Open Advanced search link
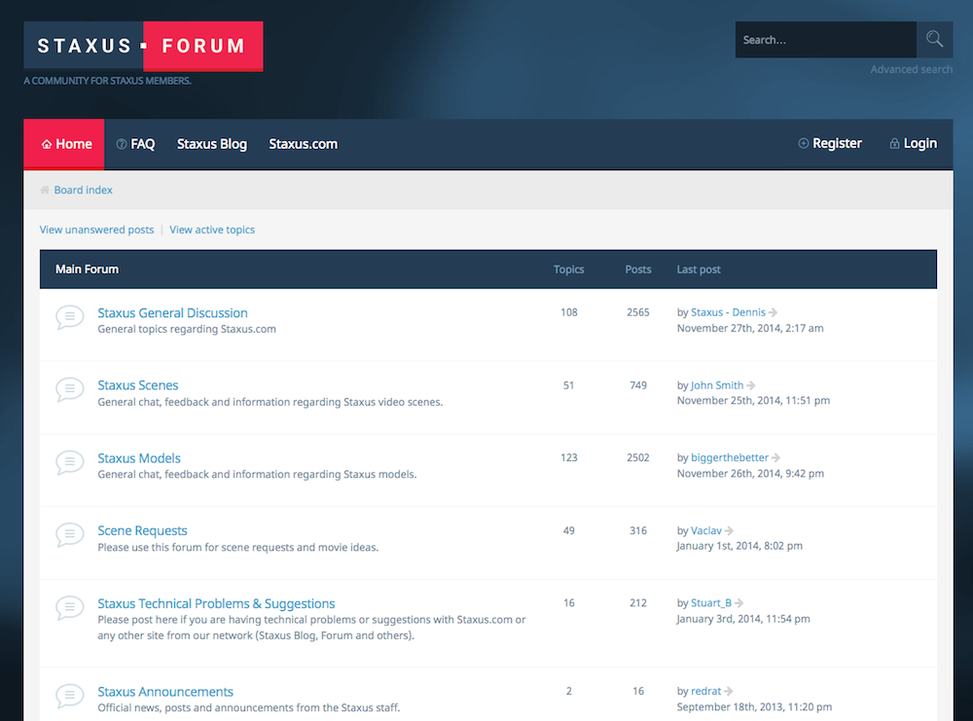The image size is (973, 721). tap(911, 70)
